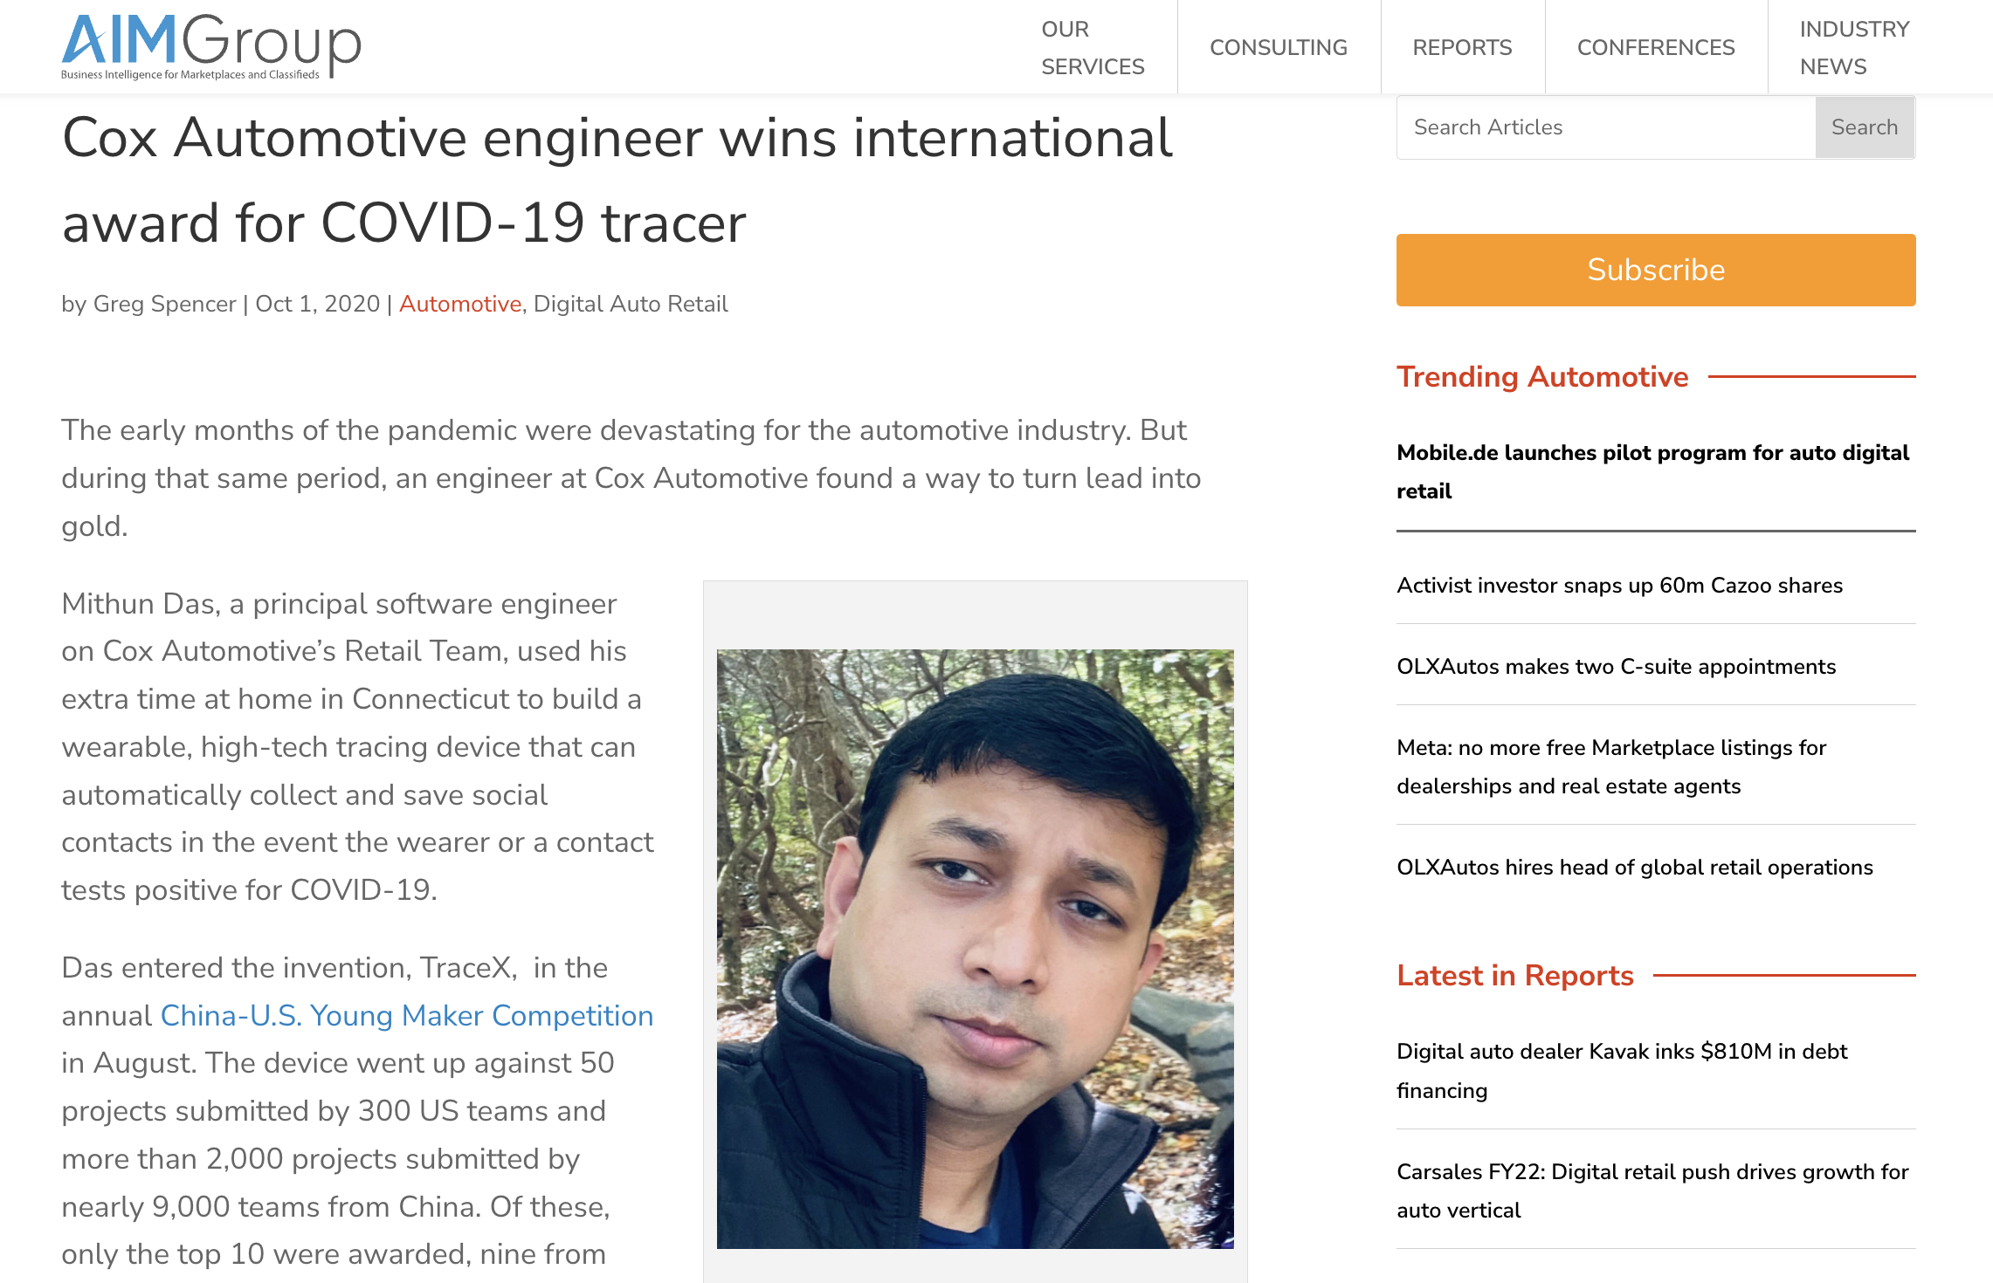This screenshot has height=1283, width=1993.
Task: Click the AIM Group logo
Action: tap(210, 46)
